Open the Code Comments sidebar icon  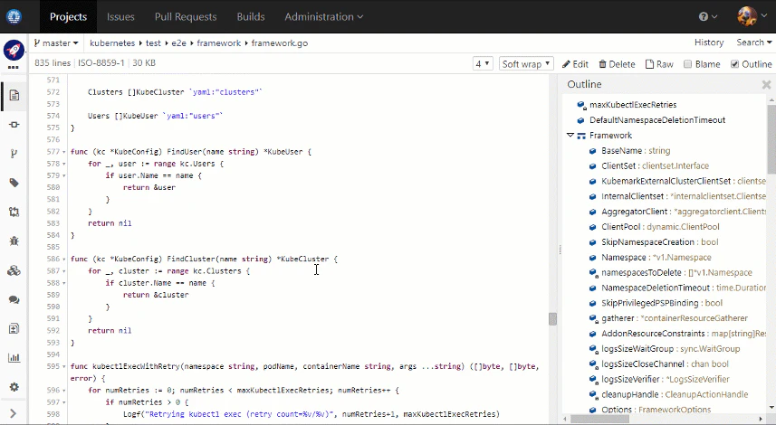click(14, 299)
